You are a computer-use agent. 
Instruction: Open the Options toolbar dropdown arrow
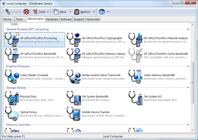[x=94, y=12]
